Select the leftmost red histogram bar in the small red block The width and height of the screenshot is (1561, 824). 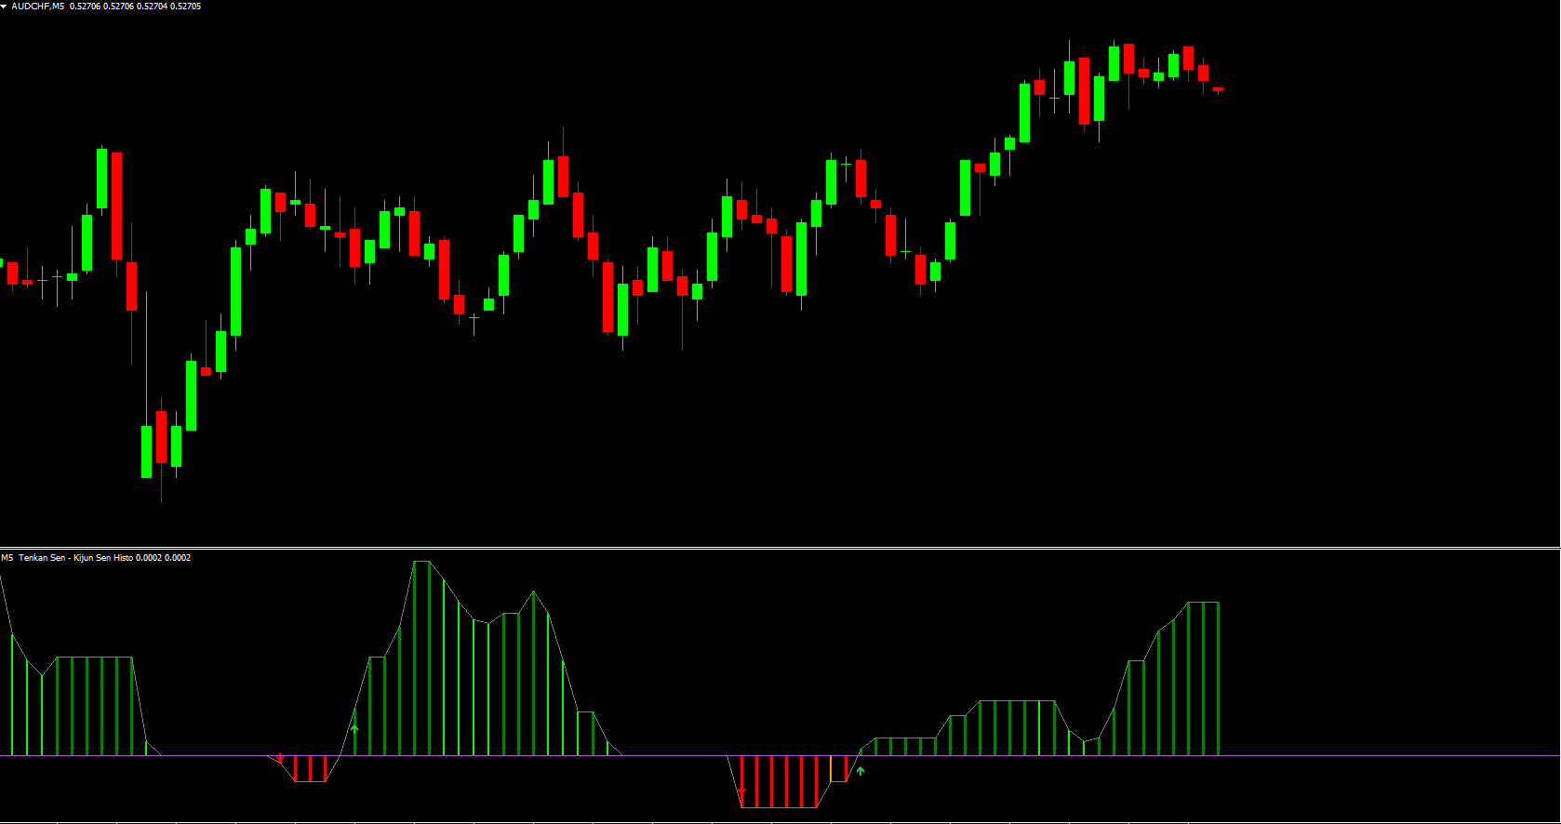pos(295,768)
